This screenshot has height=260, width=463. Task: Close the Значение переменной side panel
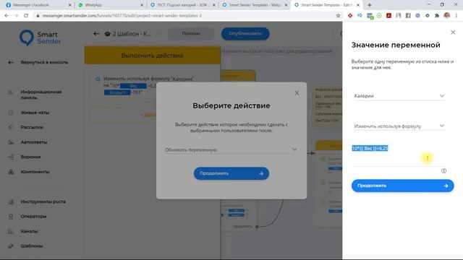tap(453, 32)
